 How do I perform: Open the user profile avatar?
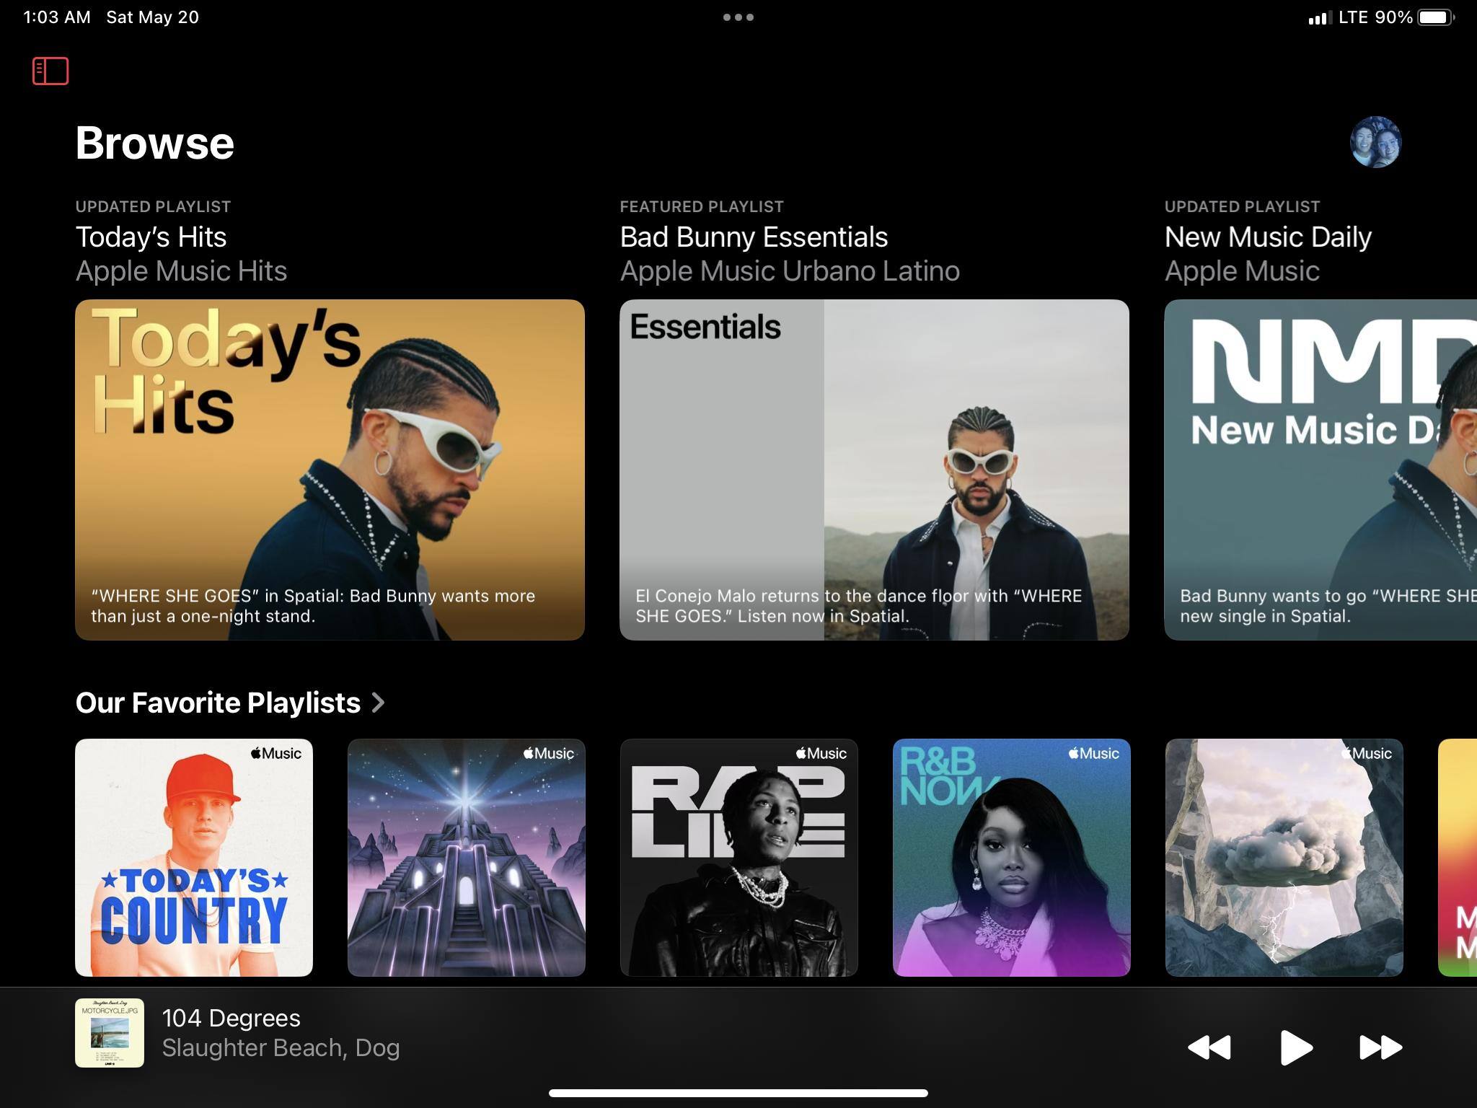(x=1375, y=142)
